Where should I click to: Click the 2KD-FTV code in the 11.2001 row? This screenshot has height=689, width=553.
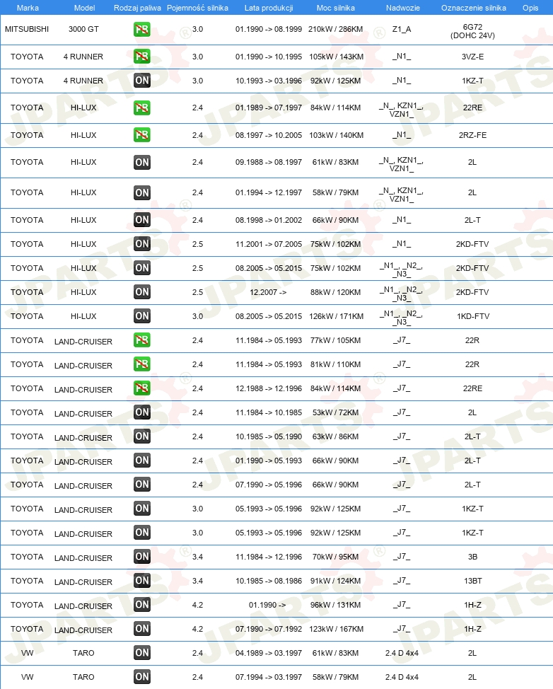click(x=472, y=244)
